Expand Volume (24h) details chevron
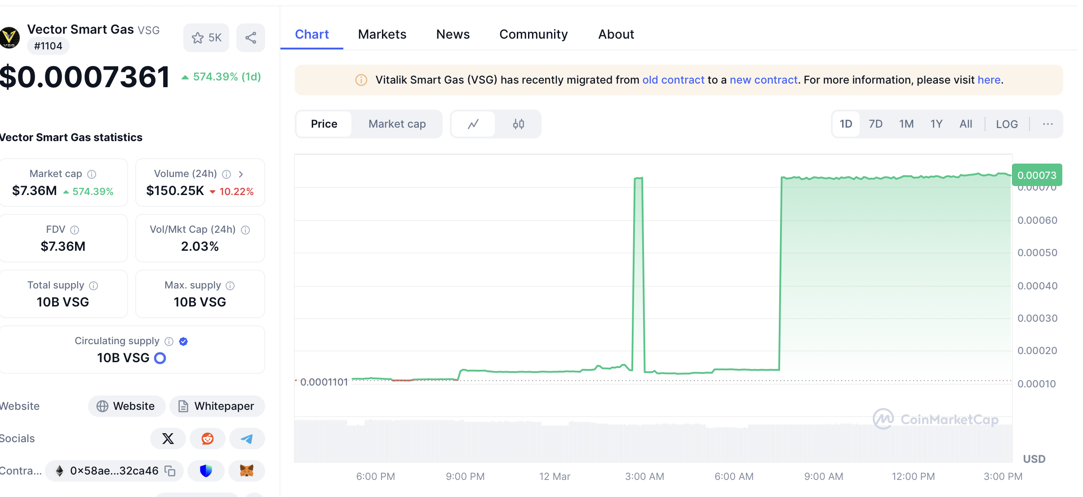The width and height of the screenshot is (1083, 497). click(241, 174)
